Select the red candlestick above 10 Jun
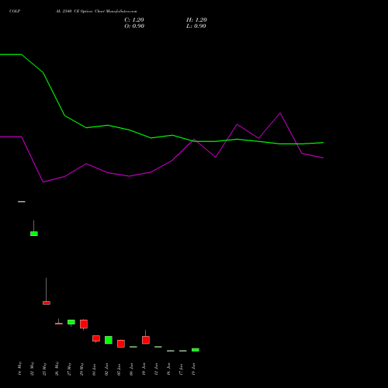Image resolution: width=388 pixels, height=388 pixels. coord(146,340)
